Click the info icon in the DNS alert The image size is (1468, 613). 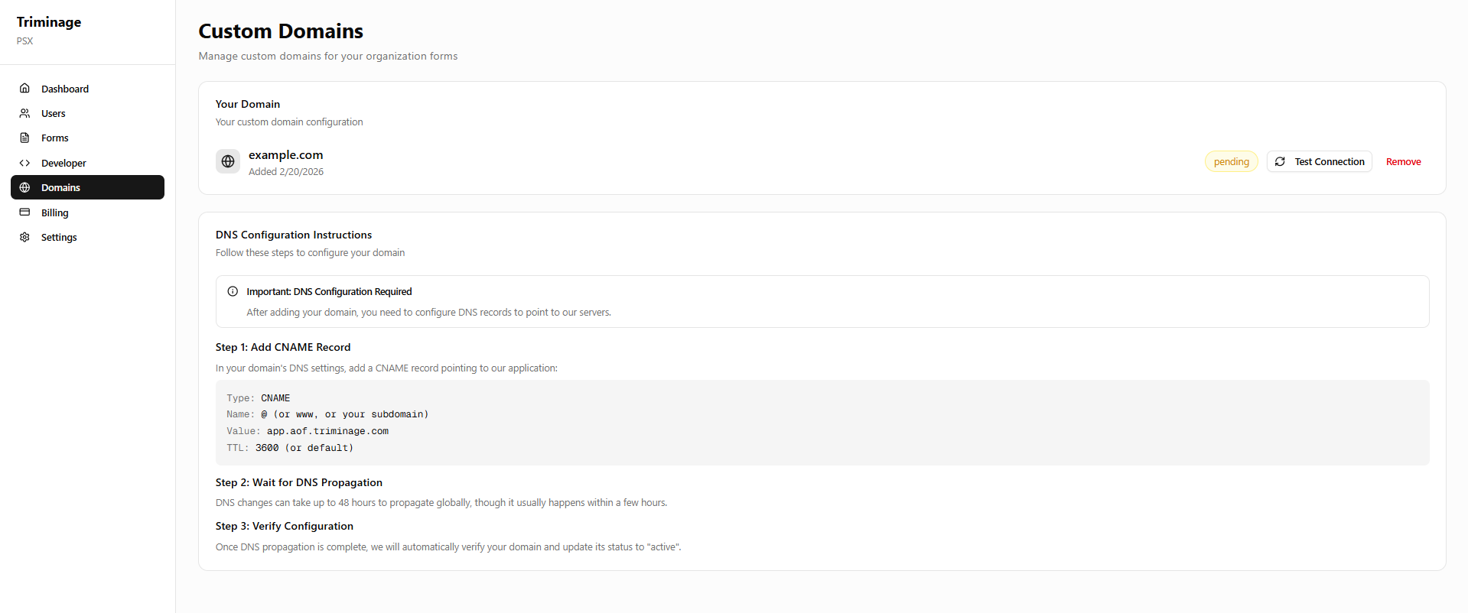point(233,291)
